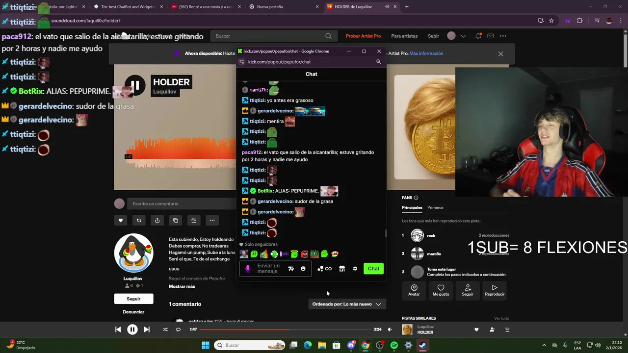Open chat settings gear in Kick popout
The image size is (628, 353).
coord(355,269)
